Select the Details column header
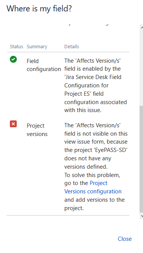This screenshot has width=143, height=253. (71, 47)
